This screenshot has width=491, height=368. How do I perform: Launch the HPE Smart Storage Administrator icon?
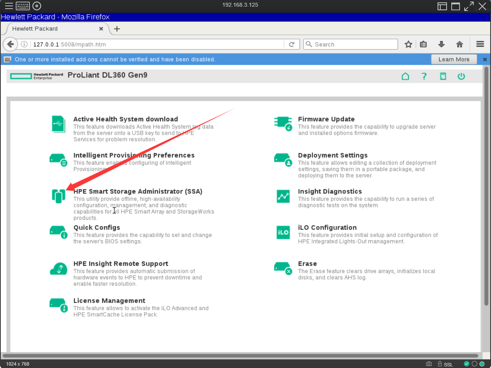59,196
